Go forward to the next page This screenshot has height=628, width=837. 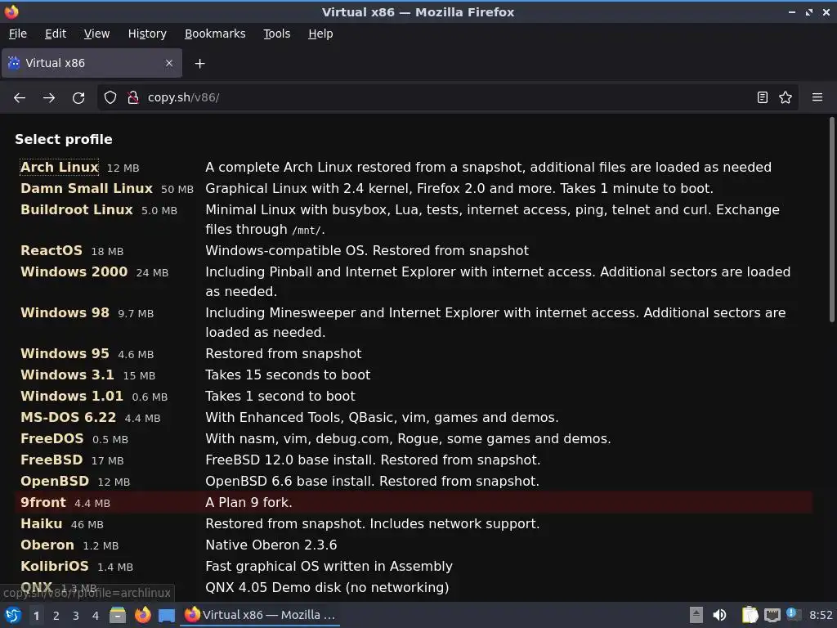pos(49,98)
